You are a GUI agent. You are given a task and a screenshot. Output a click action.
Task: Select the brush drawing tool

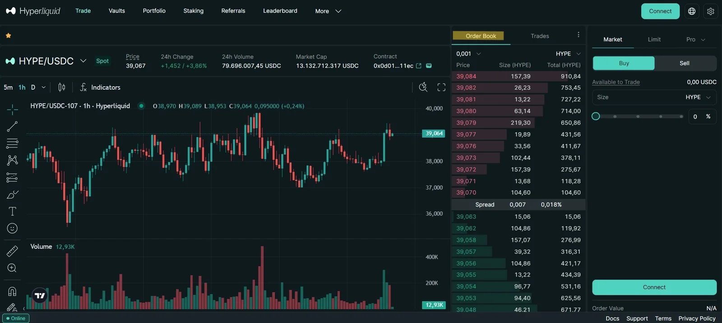tap(12, 194)
